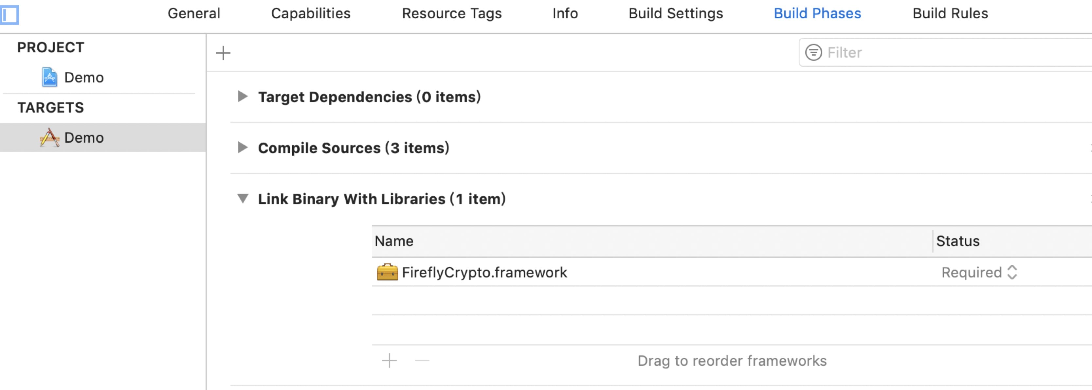Switch to the Build Settings tab
The width and height of the screenshot is (1092, 390).
[x=676, y=13]
